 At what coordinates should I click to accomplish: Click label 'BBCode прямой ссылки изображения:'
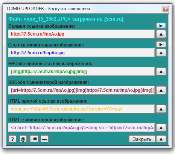click(x=50, y=64)
